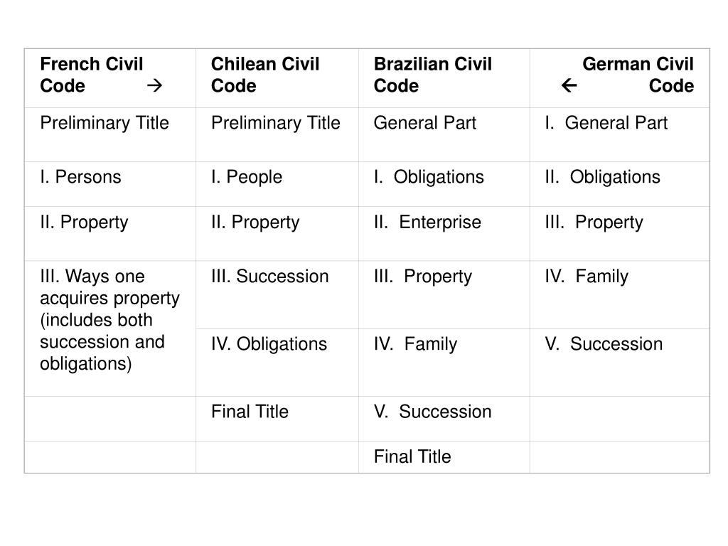
Task: Select the Chilean Civil Code header
Action: 277,78
